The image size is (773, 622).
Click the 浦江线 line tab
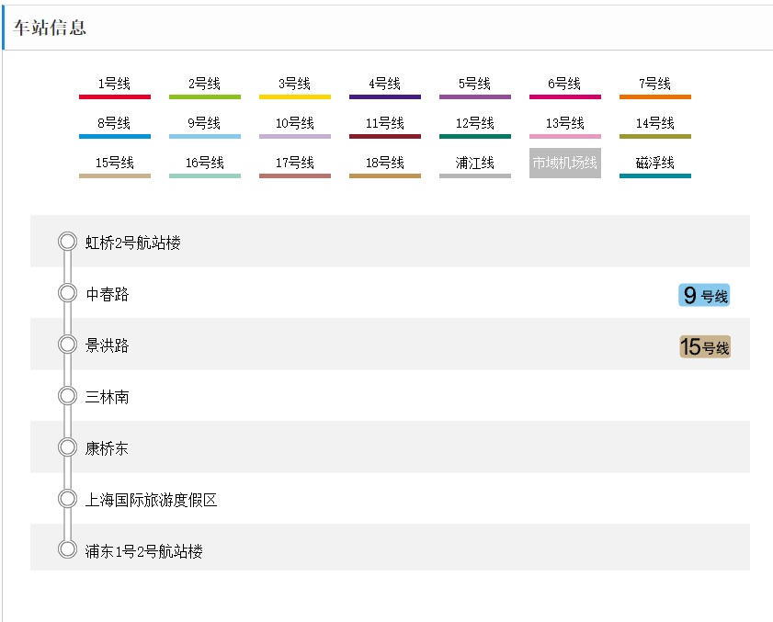click(475, 164)
